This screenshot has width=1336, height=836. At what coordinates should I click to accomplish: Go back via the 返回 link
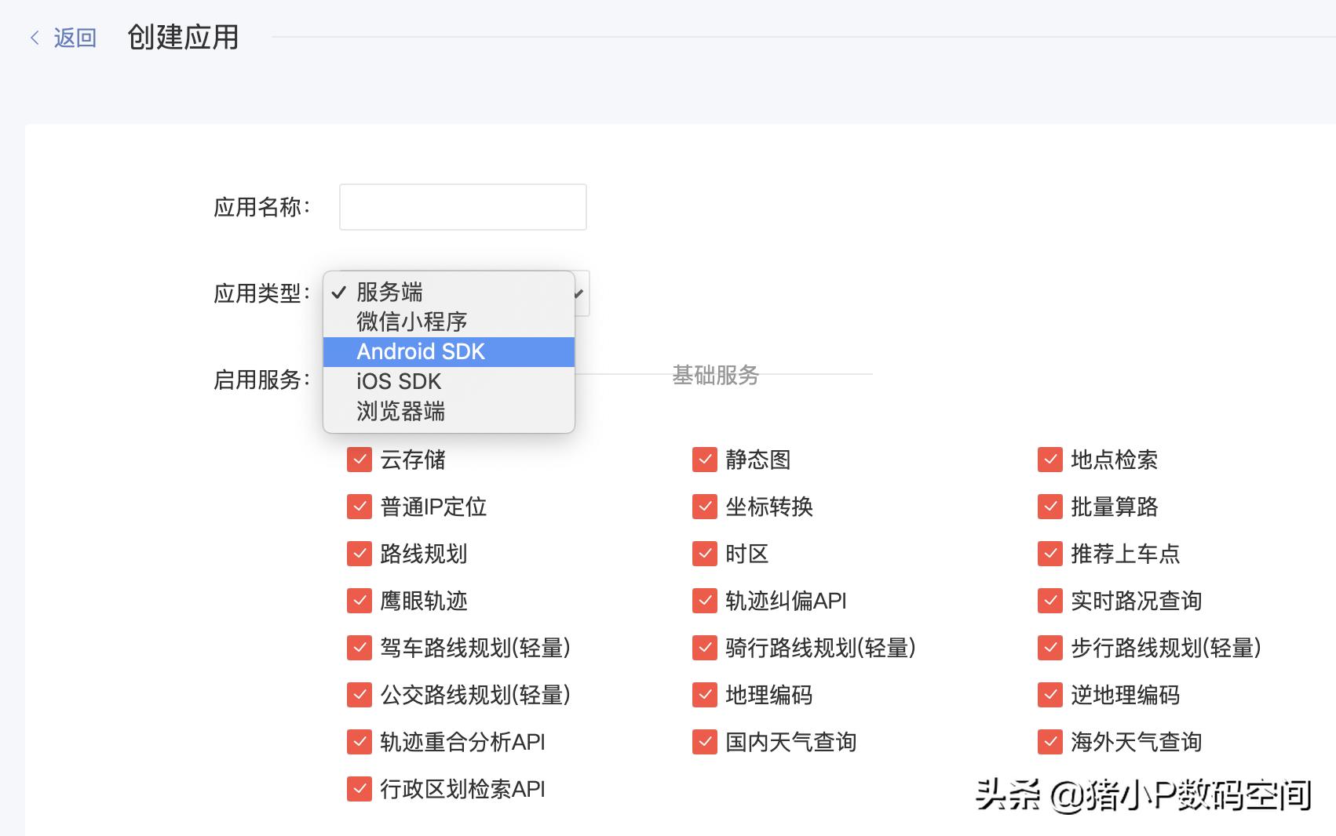click(75, 38)
